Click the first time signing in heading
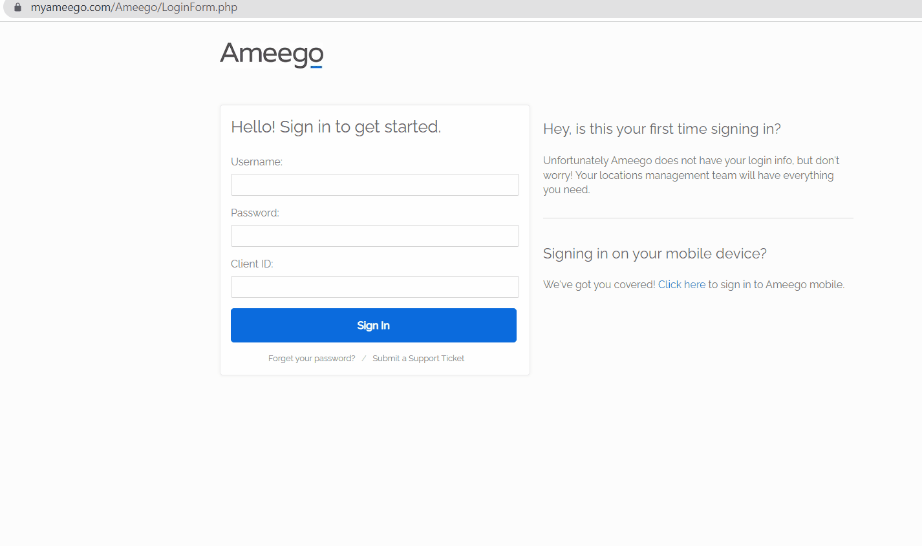Viewport: 922px width, 546px height. 661,129
